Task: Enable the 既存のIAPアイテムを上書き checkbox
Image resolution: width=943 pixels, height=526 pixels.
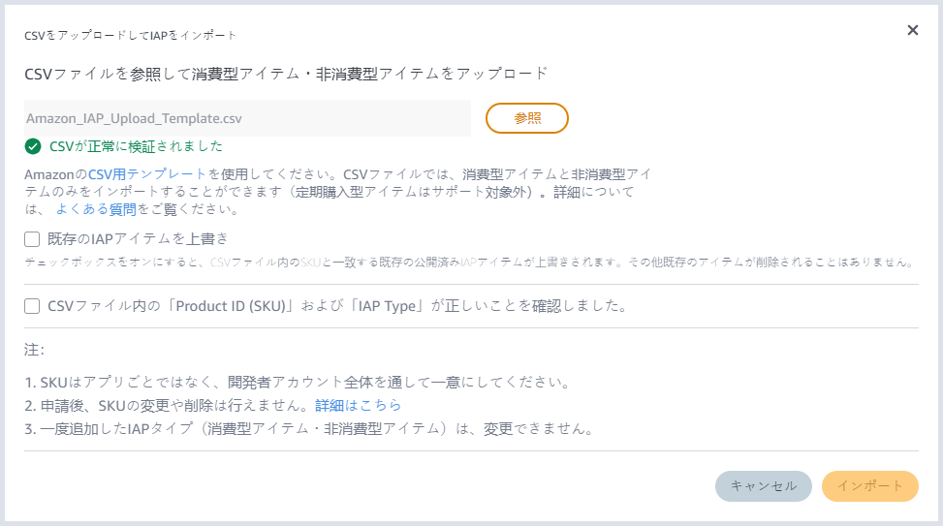Action: 32,238
